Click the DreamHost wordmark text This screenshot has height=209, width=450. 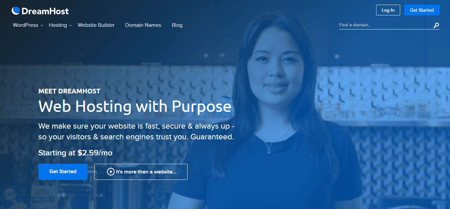pos(45,11)
